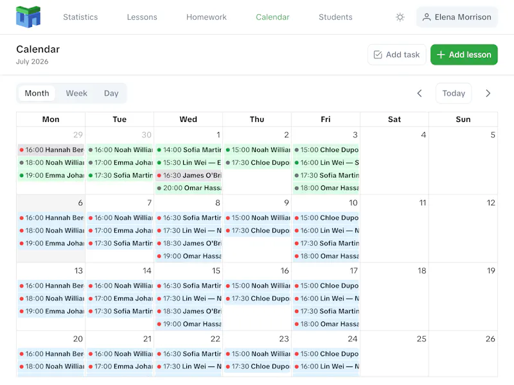Open the Students menu item
This screenshot has height=385, width=514.
[x=335, y=17]
